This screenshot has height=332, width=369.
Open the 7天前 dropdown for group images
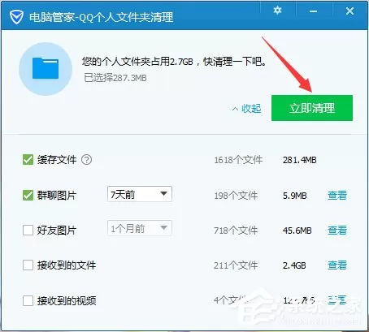[x=140, y=194]
